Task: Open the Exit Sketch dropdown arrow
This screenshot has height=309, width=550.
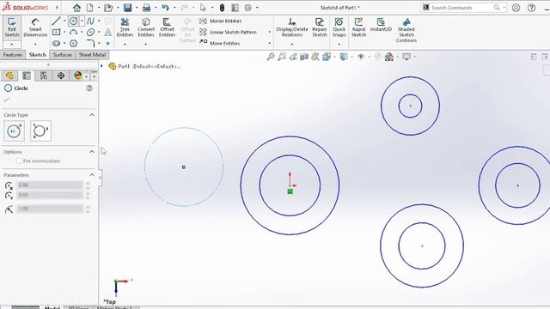Action: [x=12, y=44]
